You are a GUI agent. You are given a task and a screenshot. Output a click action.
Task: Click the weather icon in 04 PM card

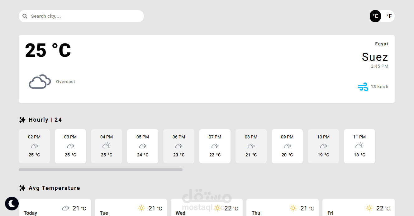point(107,145)
